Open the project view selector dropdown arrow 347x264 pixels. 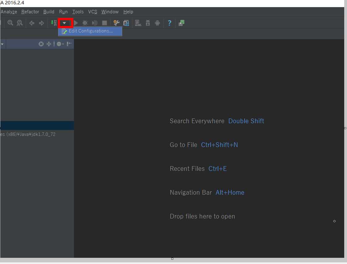2,44
